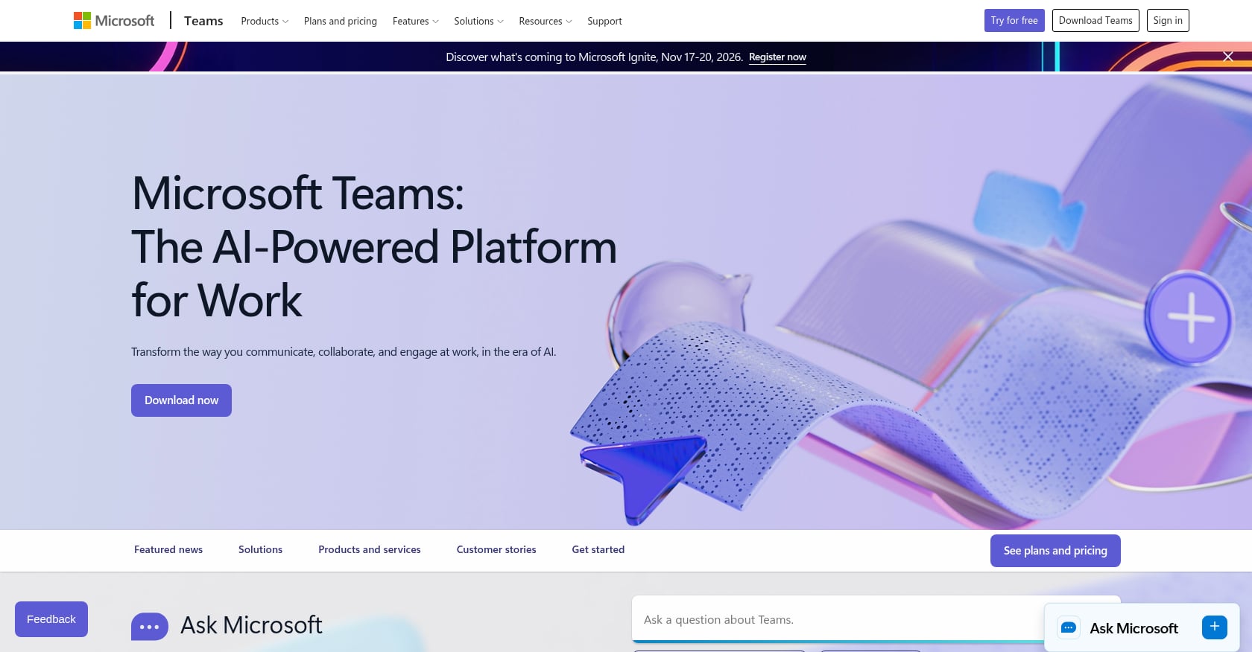The height and width of the screenshot is (652, 1252).
Task: Expand the Products dropdown
Action: pos(265,21)
